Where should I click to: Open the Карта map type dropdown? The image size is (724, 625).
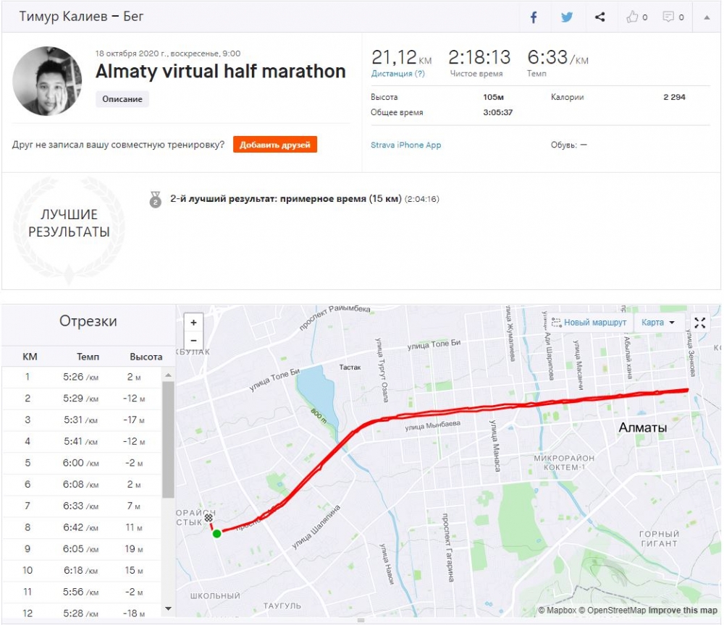tap(658, 323)
